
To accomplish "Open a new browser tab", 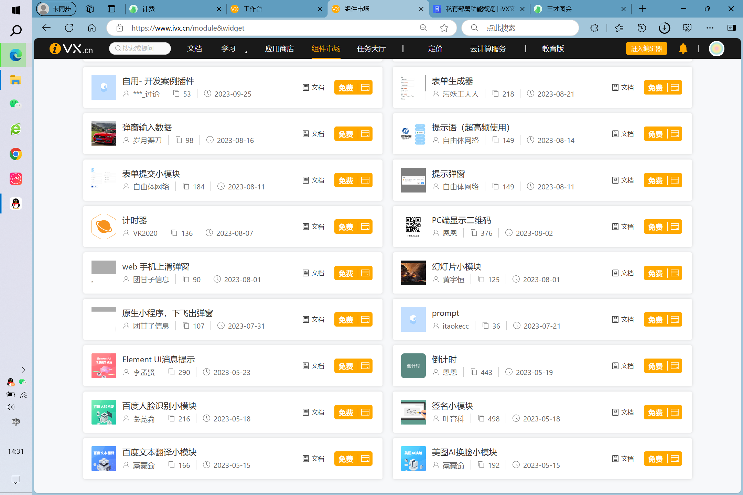I will click(643, 9).
